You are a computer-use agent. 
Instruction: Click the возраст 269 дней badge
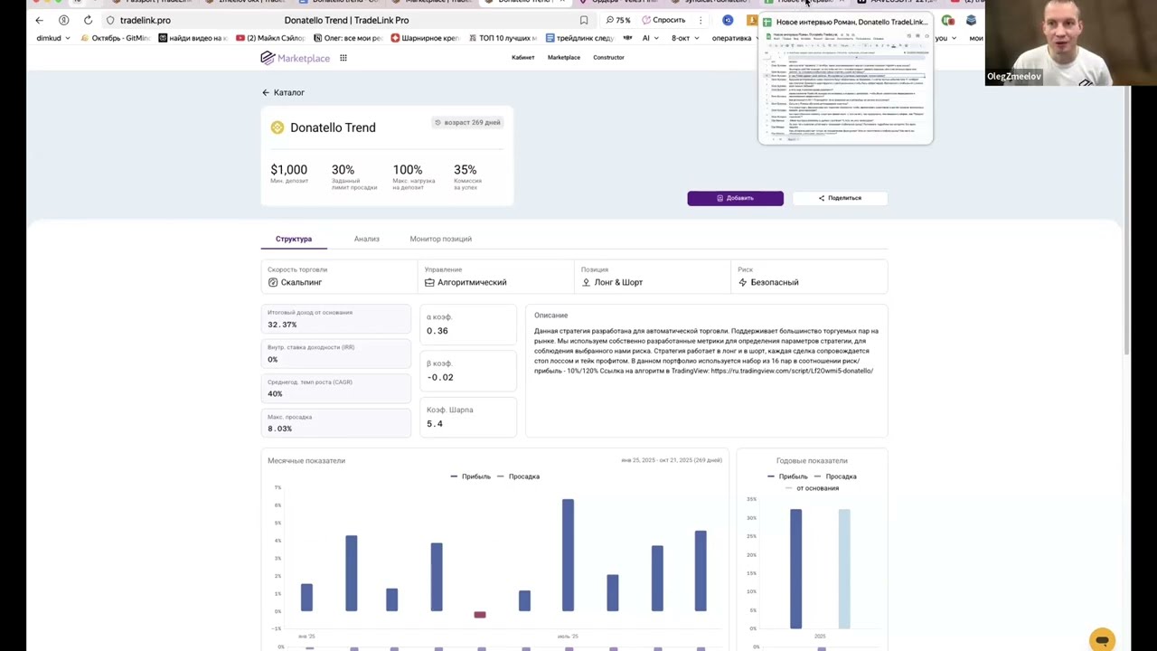click(x=467, y=122)
